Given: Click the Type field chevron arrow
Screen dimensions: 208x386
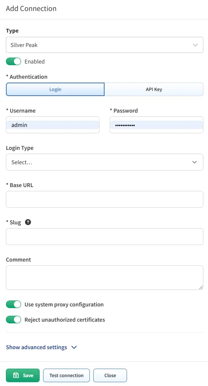Looking at the screenshot, I should click(x=195, y=45).
